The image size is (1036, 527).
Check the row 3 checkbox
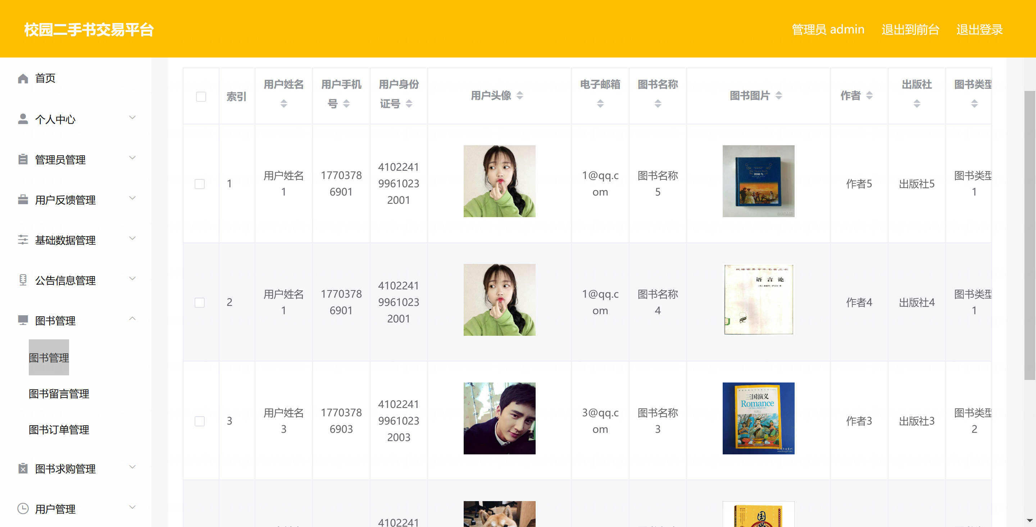click(x=200, y=421)
